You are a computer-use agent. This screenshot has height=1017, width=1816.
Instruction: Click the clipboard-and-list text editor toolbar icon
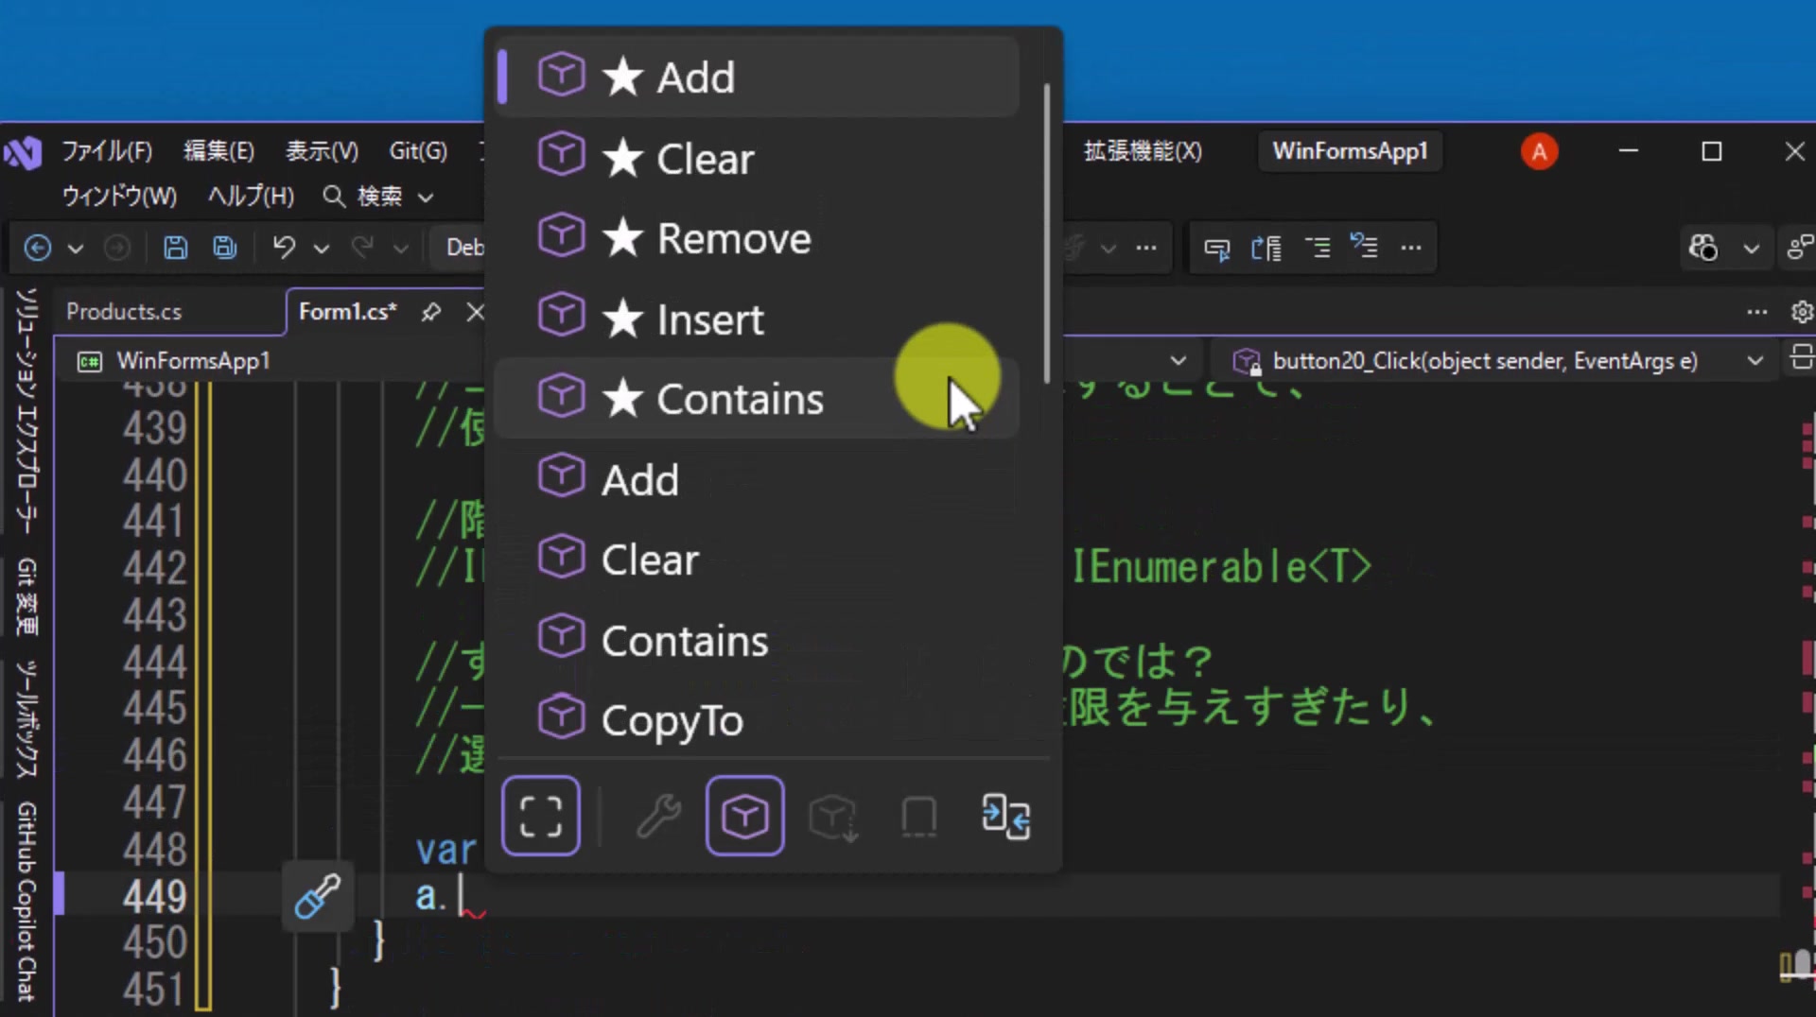point(1266,249)
